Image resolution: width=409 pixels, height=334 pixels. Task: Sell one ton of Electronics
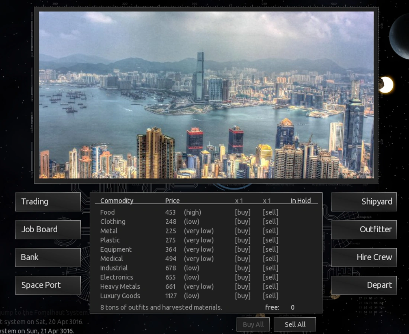click(x=270, y=277)
